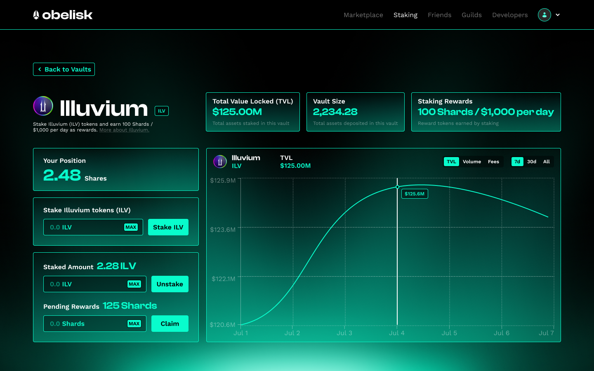Click the $125.9M y-axis label
594x371 pixels.
(223, 181)
